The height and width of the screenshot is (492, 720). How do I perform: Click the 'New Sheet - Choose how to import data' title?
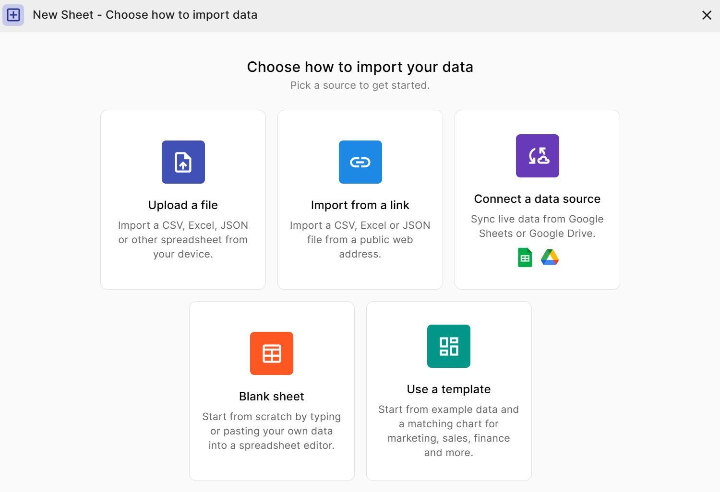coord(145,15)
